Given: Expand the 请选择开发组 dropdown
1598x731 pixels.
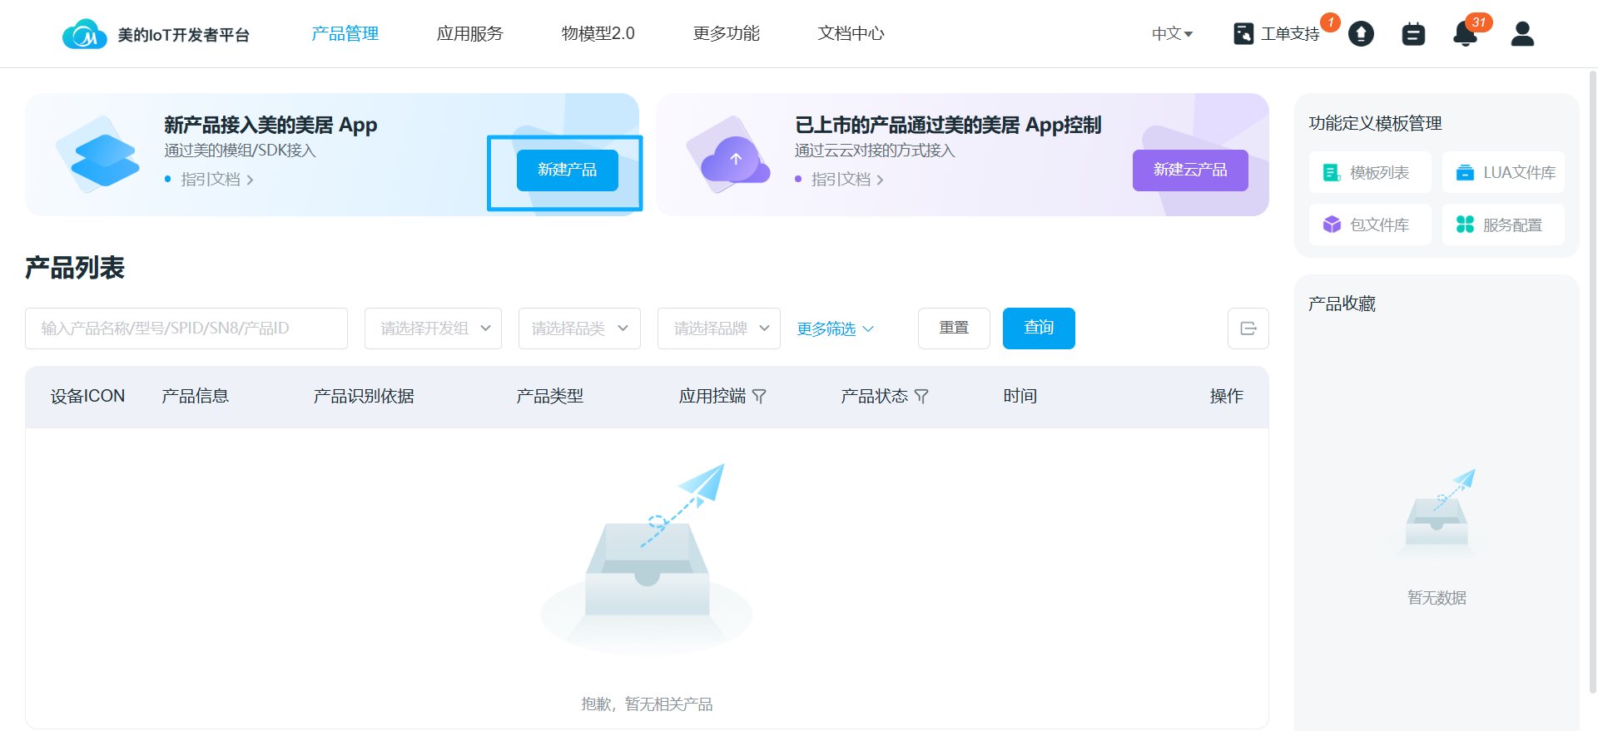Looking at the screenshot, I should coord(433,328).
